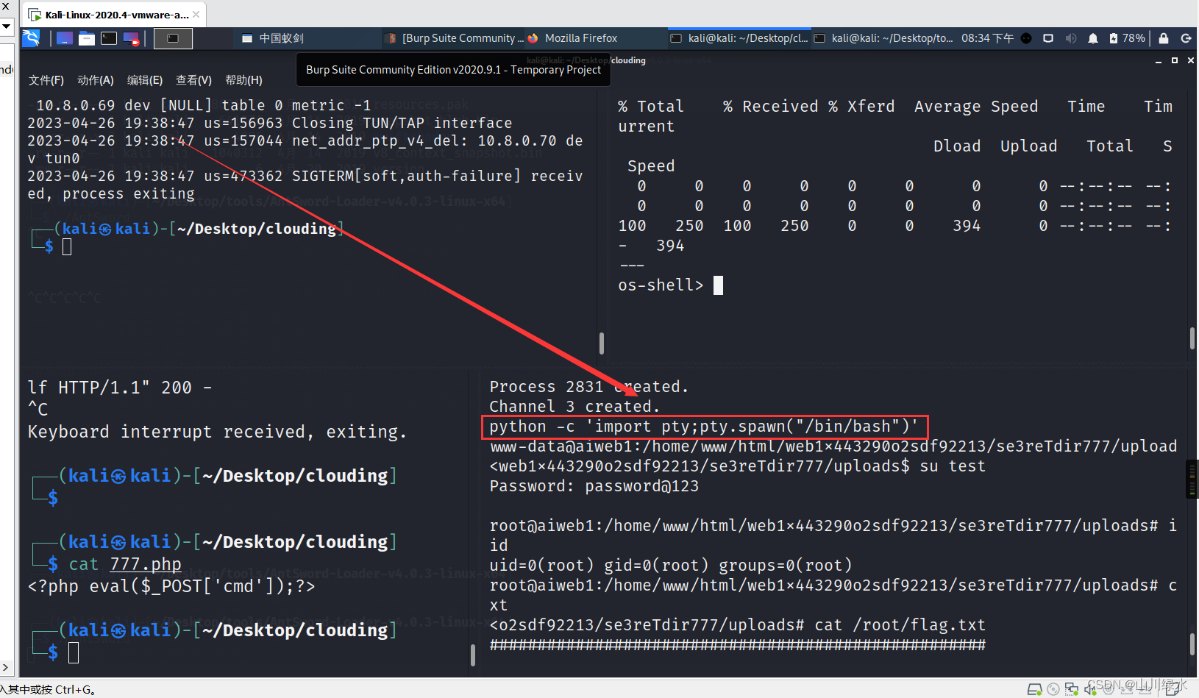Viewport: 1199px width, 698px height.
Task: Open the 编辑(E) menu
Action: coord(145,80)
